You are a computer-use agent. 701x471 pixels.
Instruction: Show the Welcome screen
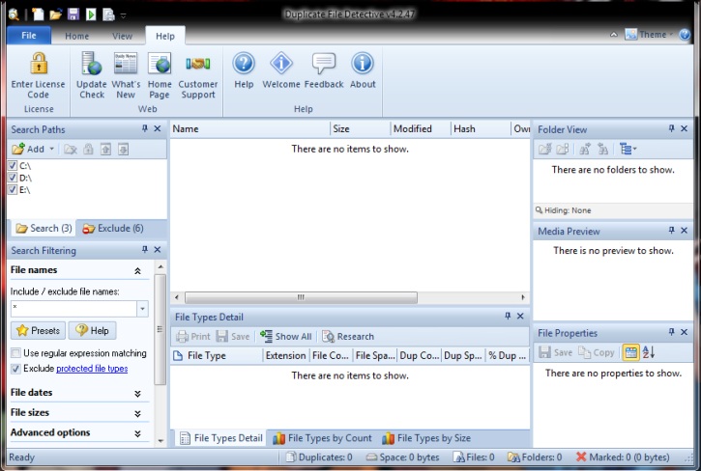tap(281, 70)
